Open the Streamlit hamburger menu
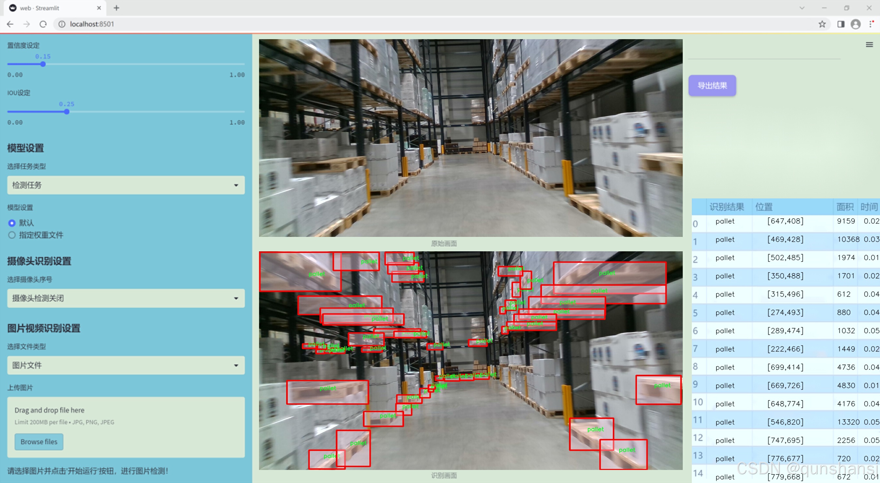Screen dimensions: 880x483 click(869, 45)
